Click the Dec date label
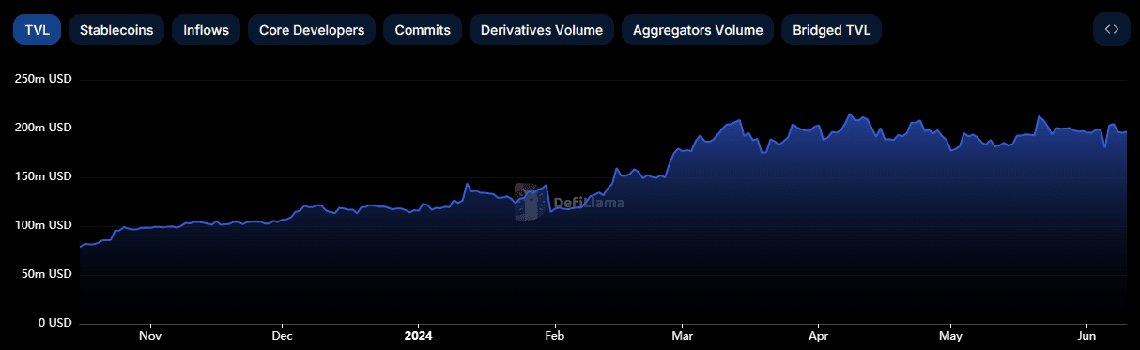The height and width of the screenshot is (350, 1140). tap(282, 335)
